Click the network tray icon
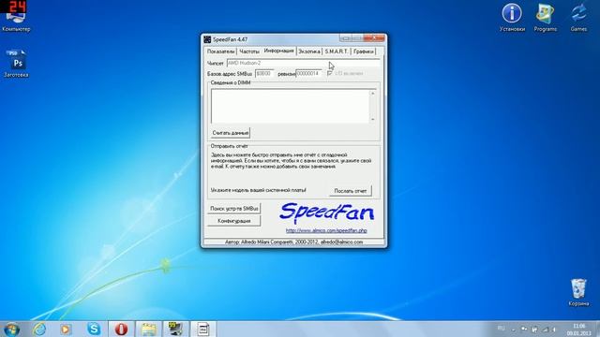Image resolution: width=600 pixels, height=337 pixels. [x=545, y=330]
